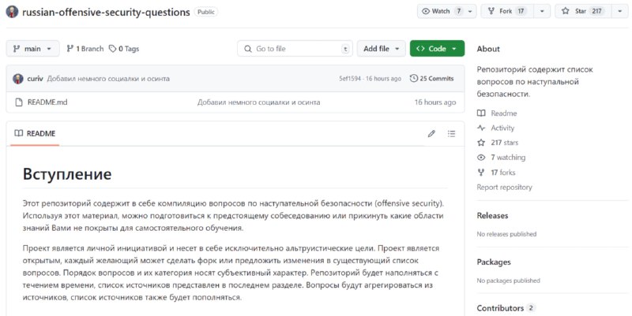Open the README outline list icon

(451, 133)
